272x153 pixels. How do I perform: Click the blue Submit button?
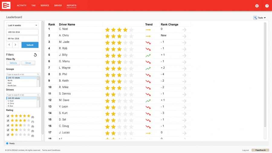point(30,45)
